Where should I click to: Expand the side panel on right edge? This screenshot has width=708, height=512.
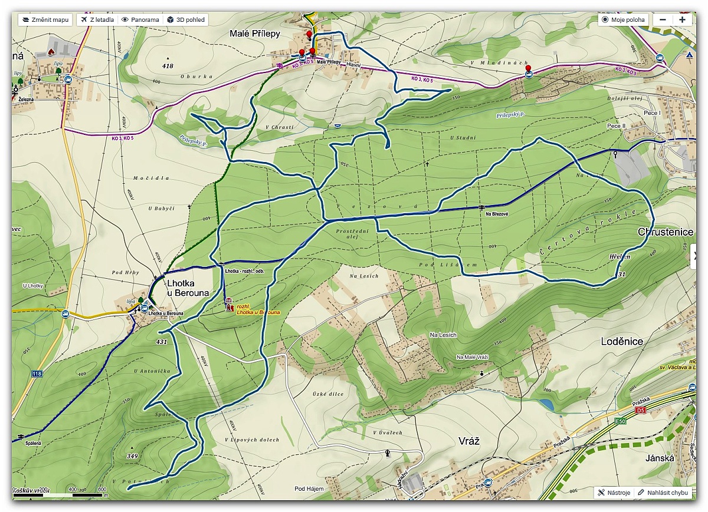click(694, 256)
